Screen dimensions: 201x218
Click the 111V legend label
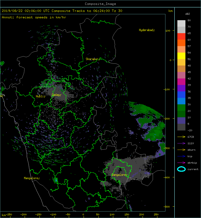click(x=191, y=143)
